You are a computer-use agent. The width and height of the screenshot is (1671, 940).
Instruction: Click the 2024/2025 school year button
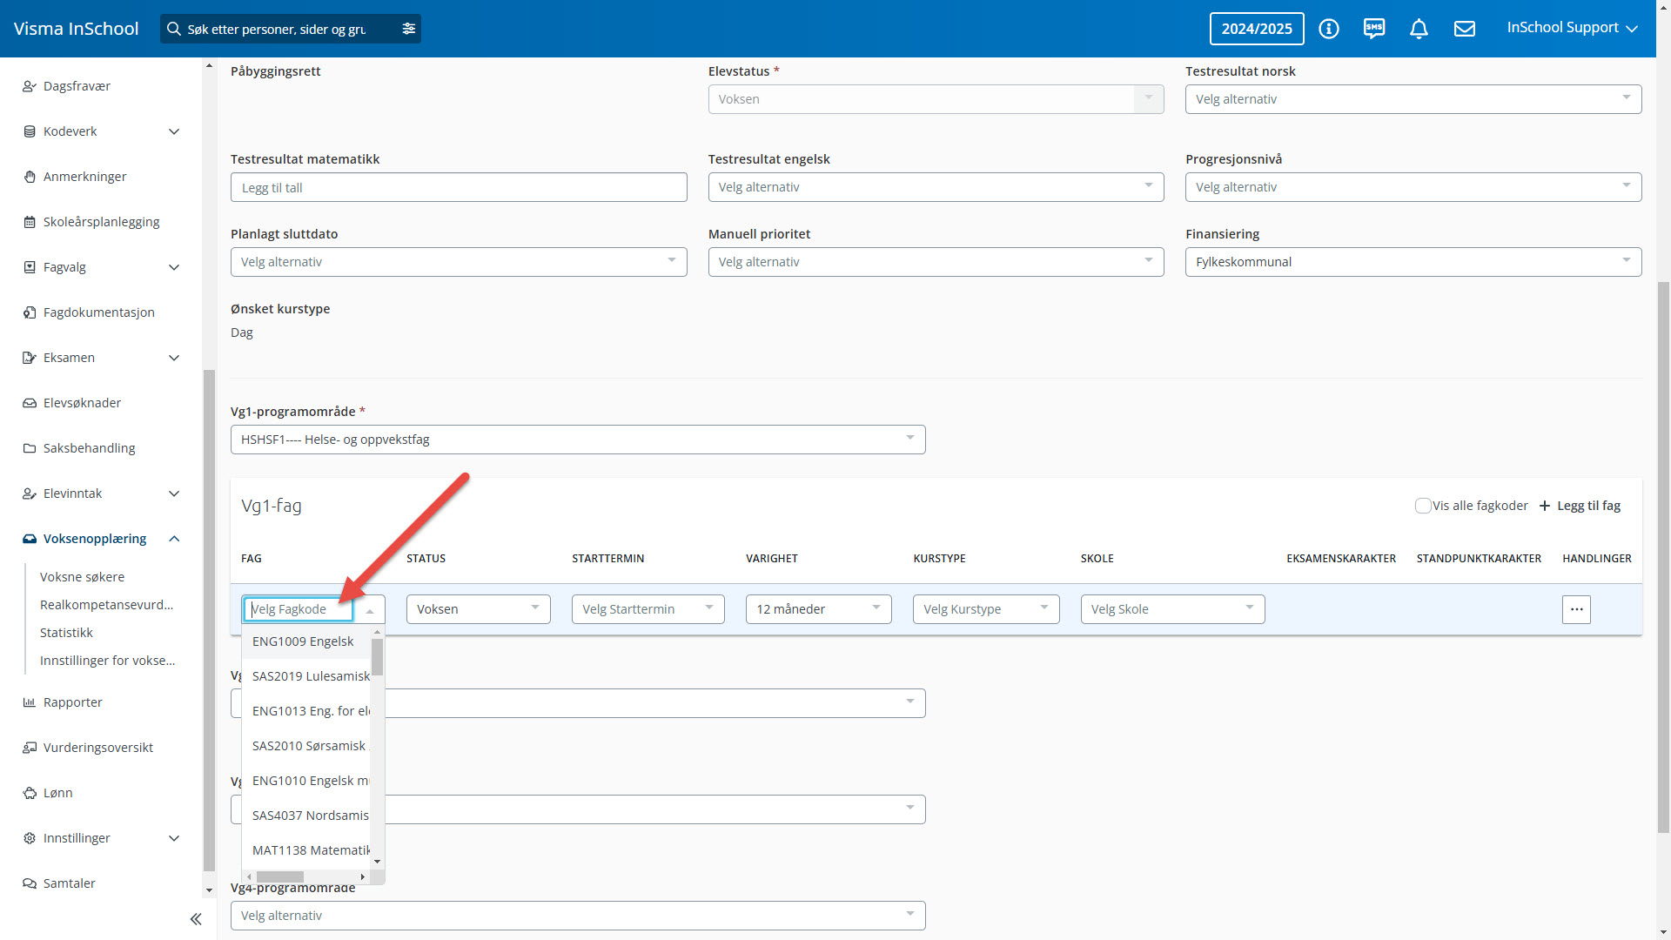[1256, 29]
